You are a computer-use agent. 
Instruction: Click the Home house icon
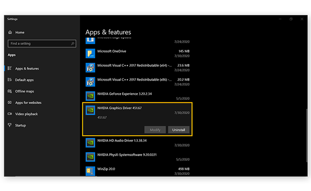10,32
